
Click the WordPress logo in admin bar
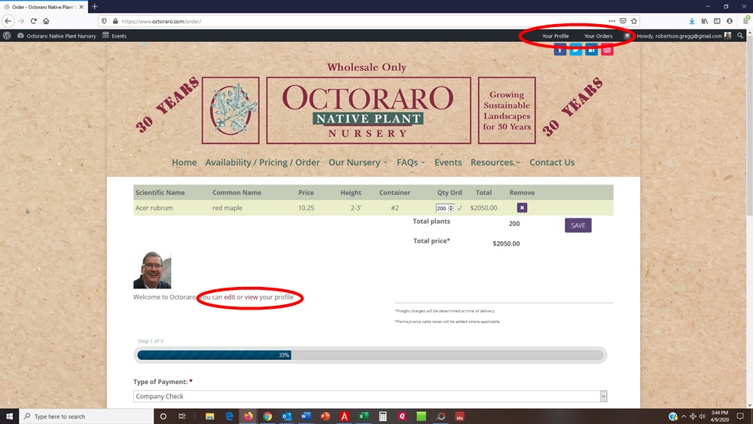[x=7, y=35]
